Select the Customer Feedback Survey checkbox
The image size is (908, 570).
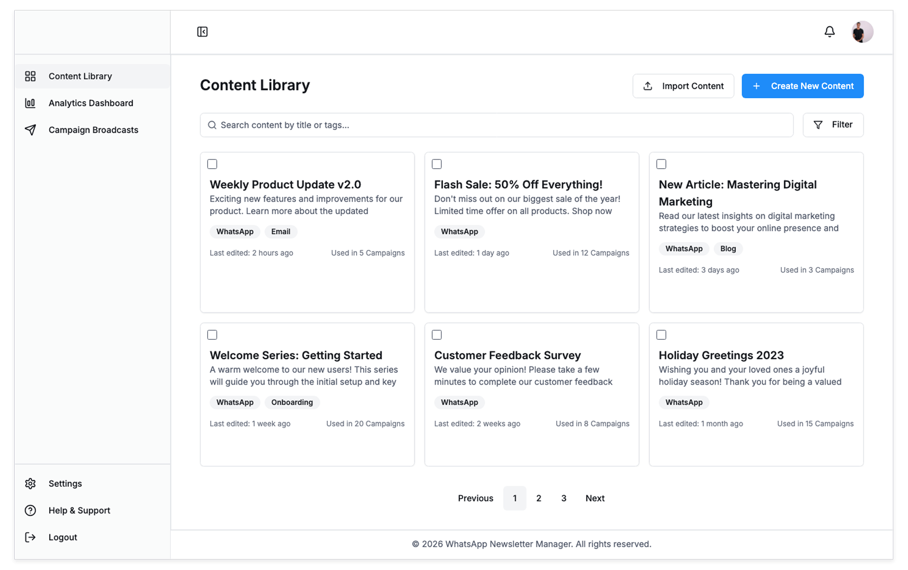(x=437, y=335)
